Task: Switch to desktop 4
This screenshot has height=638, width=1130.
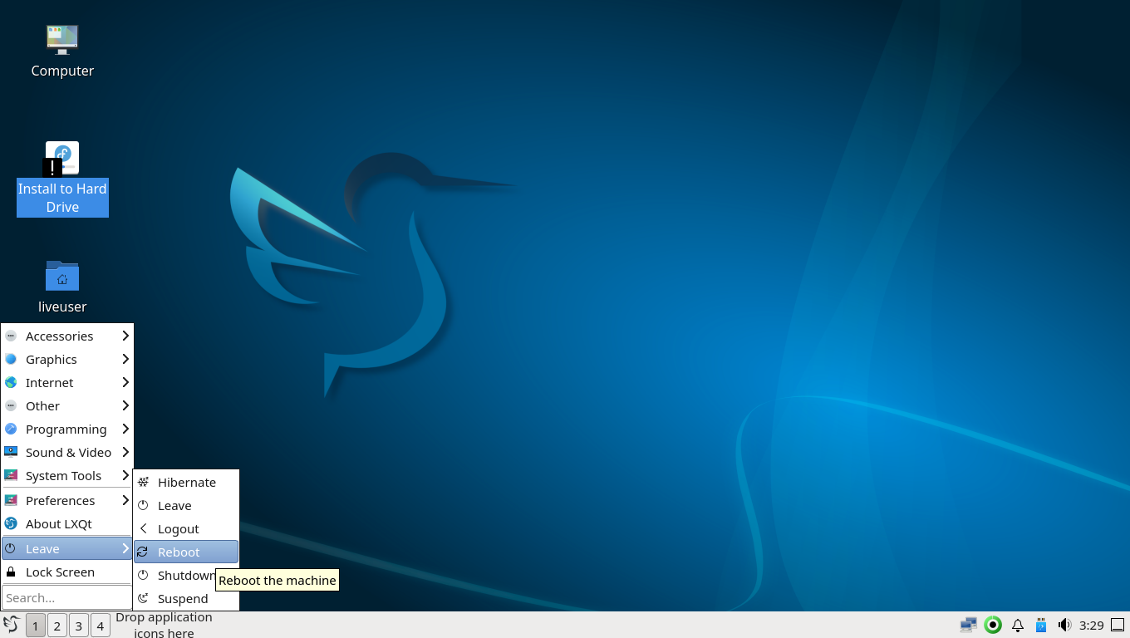Action: pyautogui.click(x=101, y=626)
